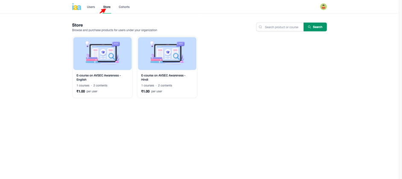Click the courses and contents count on the English card
The image size is (402, 179).
point(92,85)
